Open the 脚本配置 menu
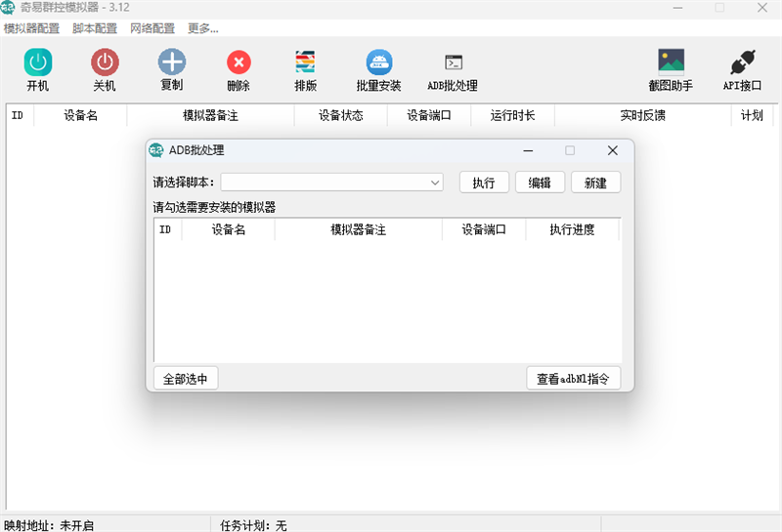Screen dimensions: 782x532 (95, 28)
